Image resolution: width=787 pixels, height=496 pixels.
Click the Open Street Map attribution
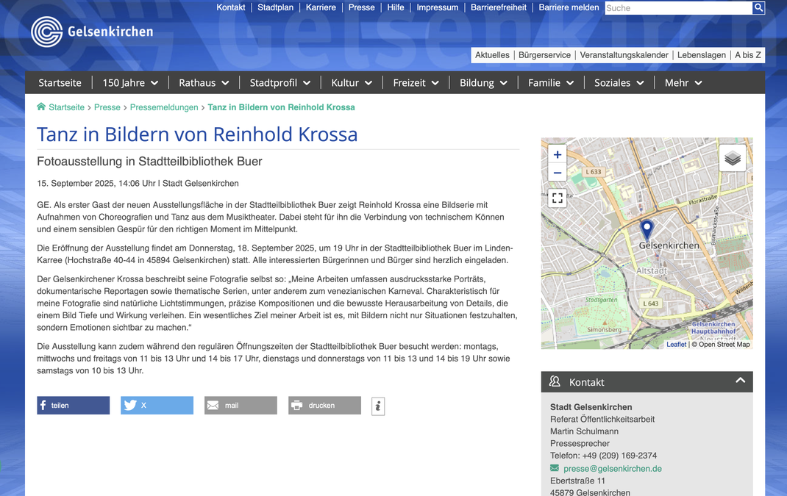(724, 345)
